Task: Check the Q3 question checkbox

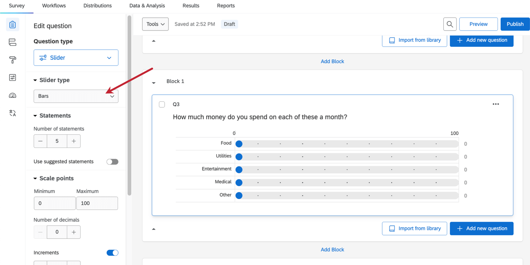Action: click(x=162, y=104)
